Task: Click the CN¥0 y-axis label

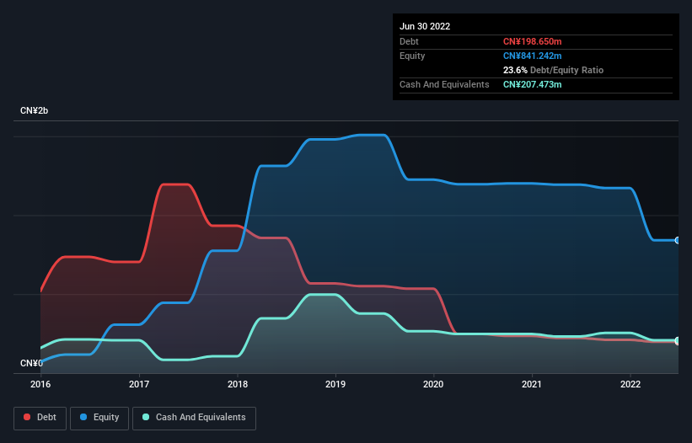Action: 31,363
